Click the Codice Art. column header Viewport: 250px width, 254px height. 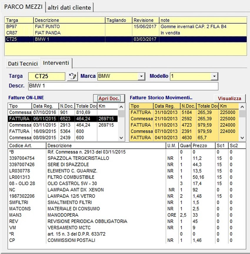point(27,146)
